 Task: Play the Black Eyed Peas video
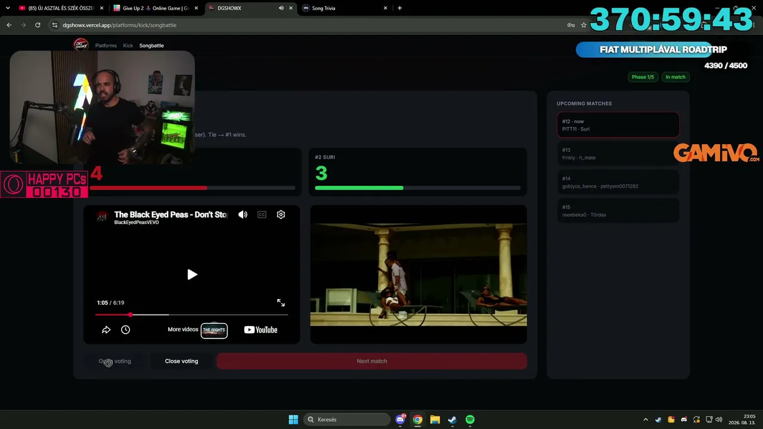(x=192, y=274)
